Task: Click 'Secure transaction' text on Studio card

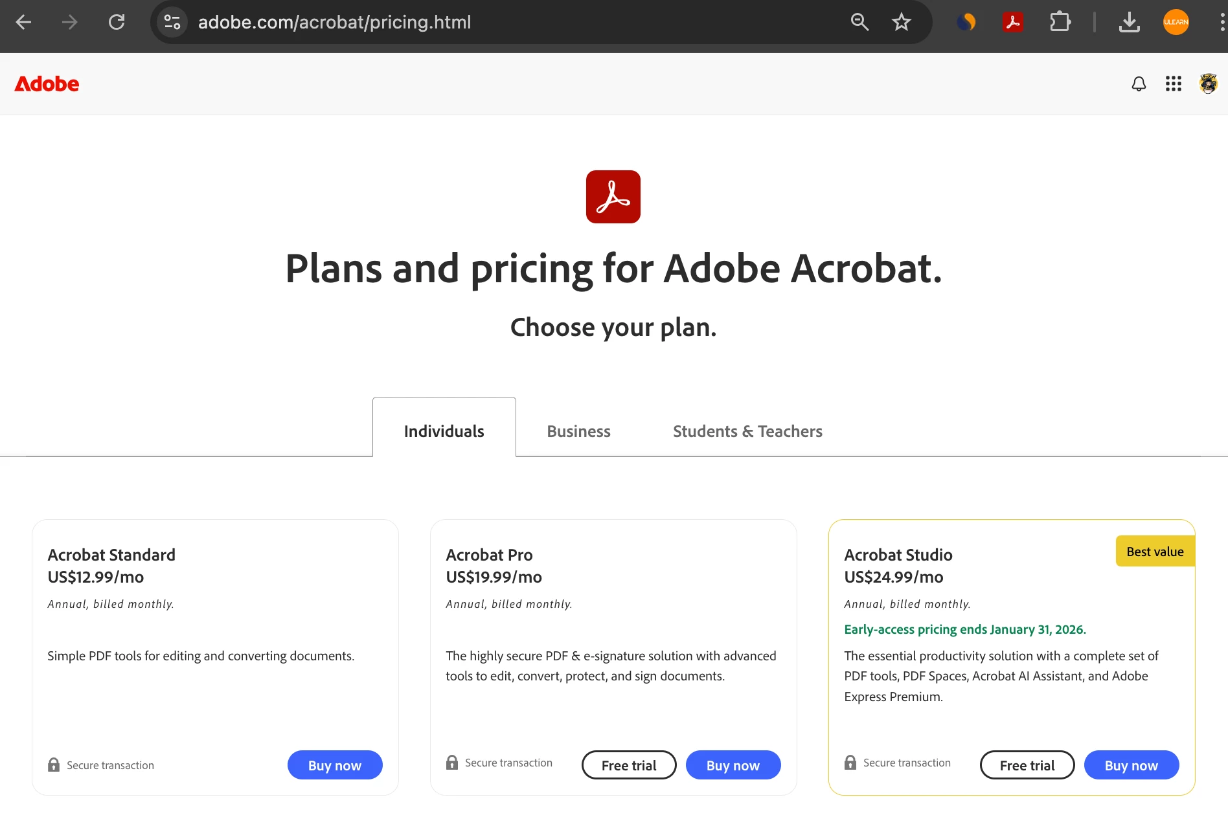Action: [x=907, y=763]
